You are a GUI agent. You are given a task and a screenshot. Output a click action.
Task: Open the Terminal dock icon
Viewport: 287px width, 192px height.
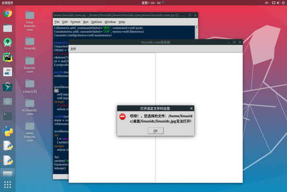point(7,116)
